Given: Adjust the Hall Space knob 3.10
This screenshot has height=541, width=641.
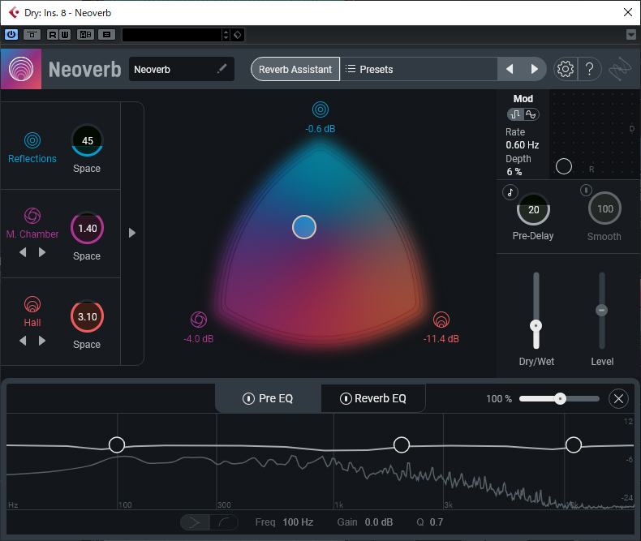Looking at the screenshot, I should 87,316.
